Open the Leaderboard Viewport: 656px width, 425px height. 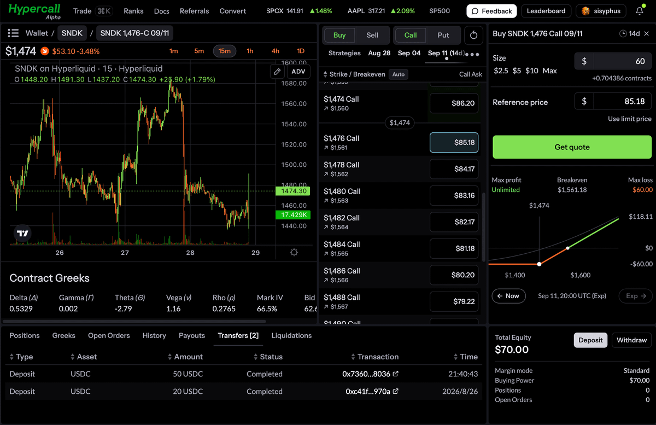[546, 11]
